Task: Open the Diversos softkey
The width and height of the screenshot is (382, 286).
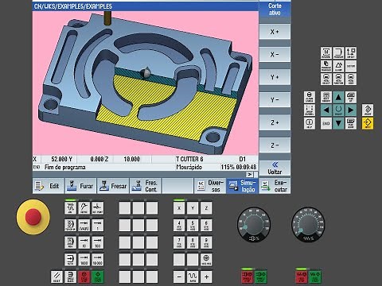Action: point(210,186)
